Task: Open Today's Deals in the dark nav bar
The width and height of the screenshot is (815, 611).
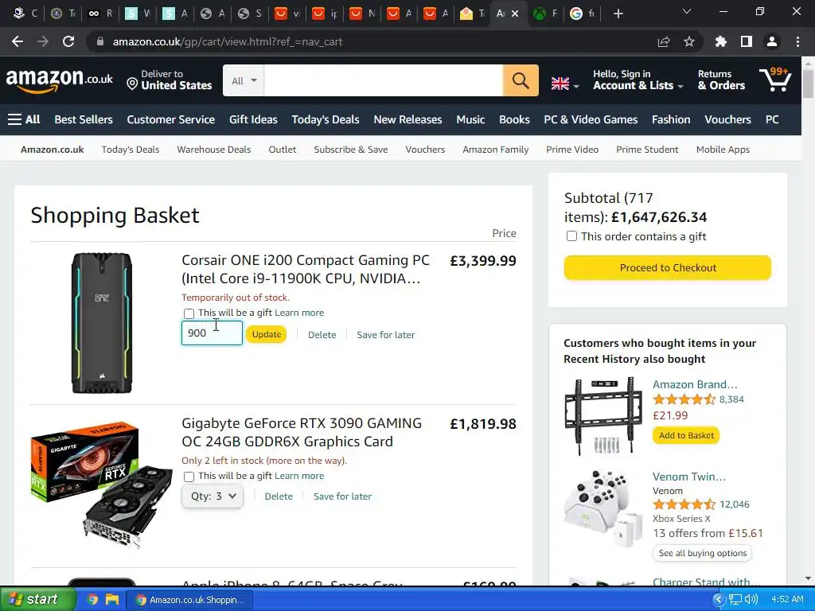Action: click(x=326, y=119)
